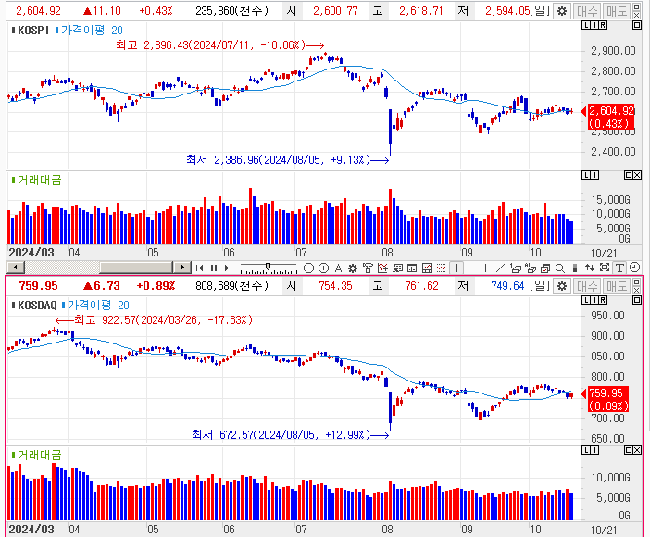This screenshot has height=537, width=650.
Task: Click the horizontal chart scrollbar thumb
Action: click(136, 268)
